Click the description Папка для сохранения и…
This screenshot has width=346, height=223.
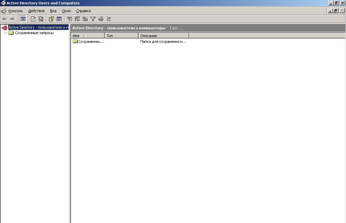point(163,41)
